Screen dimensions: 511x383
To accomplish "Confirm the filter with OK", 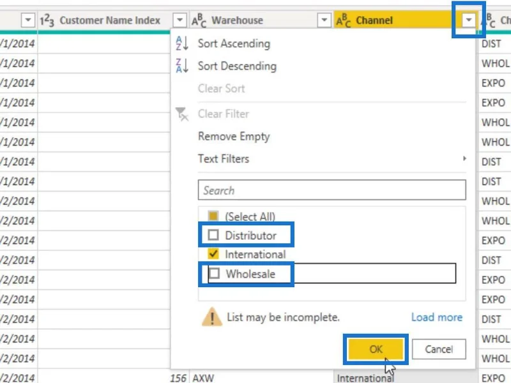I will pyautogui.click(x=376, y=349).
